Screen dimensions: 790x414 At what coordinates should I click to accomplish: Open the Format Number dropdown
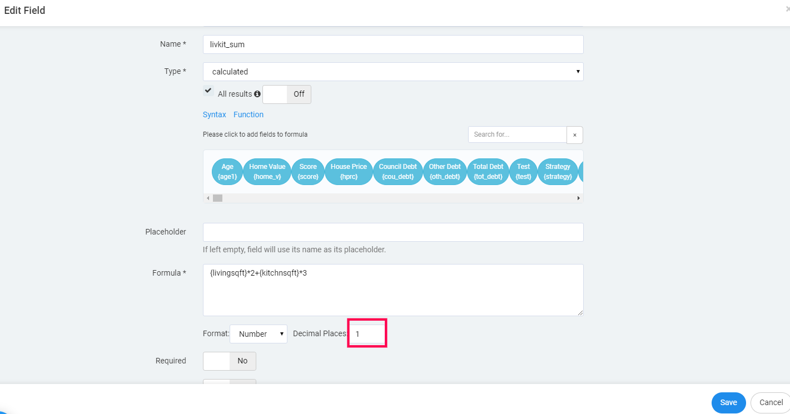tap(259, 334)
